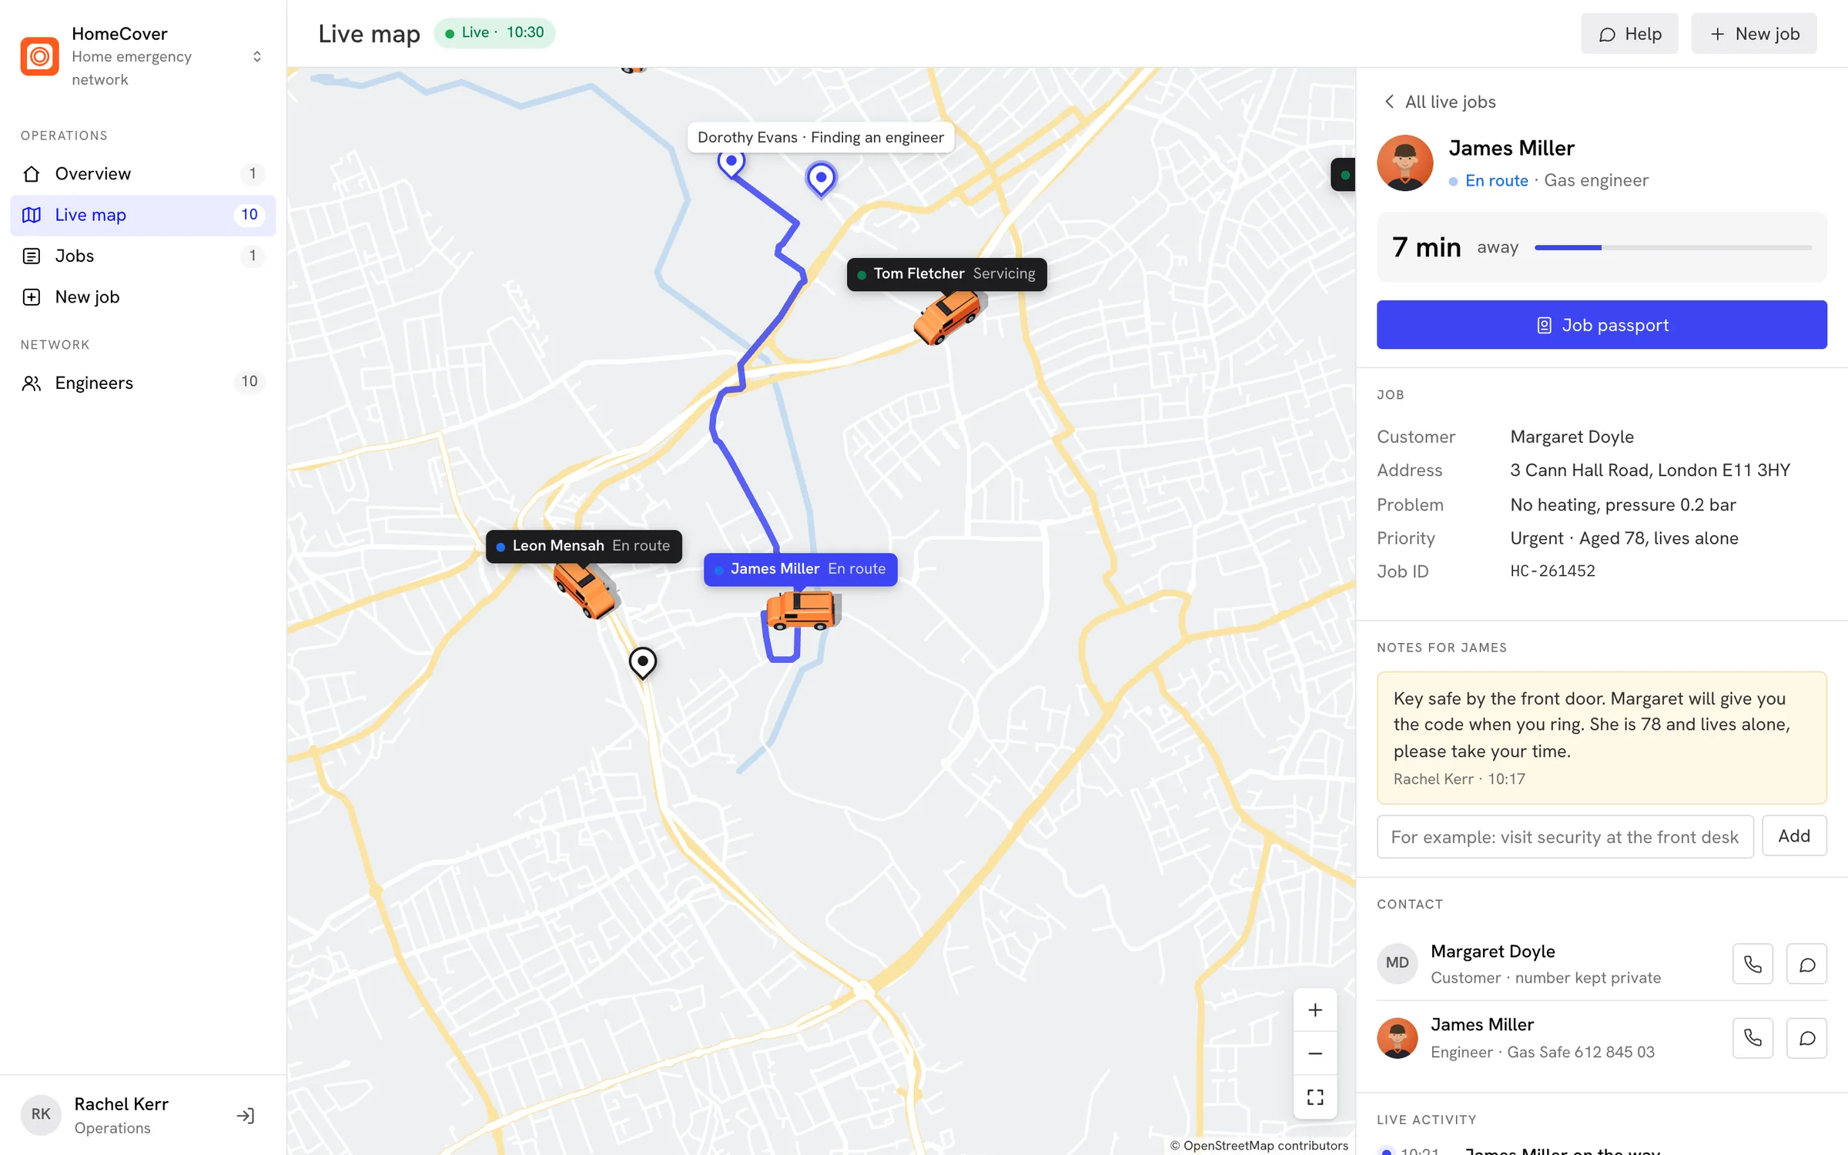Click the Help button
The width and height of the screenshot is (1848, 1155).
pyautogui.click(x=1629, y=34)
